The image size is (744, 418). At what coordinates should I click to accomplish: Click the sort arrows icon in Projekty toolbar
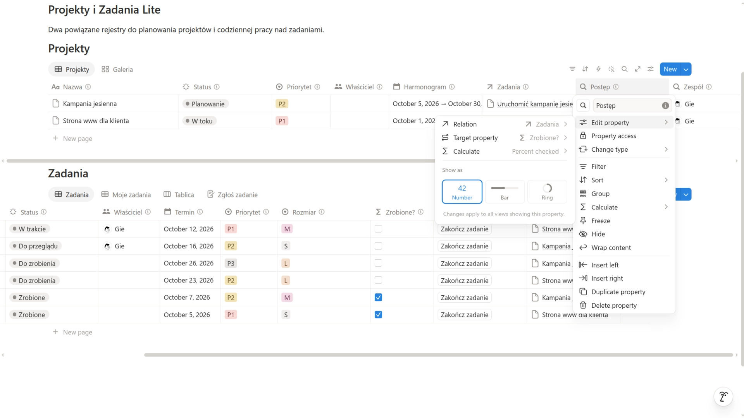[585, 69]
